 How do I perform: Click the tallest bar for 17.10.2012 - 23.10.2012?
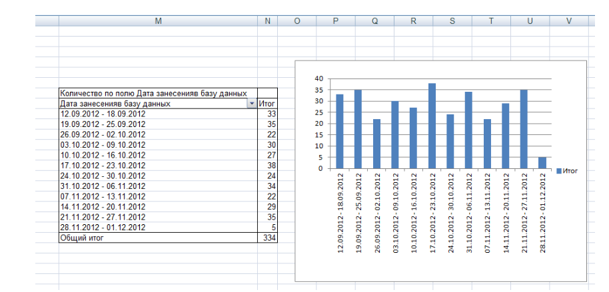432,126
